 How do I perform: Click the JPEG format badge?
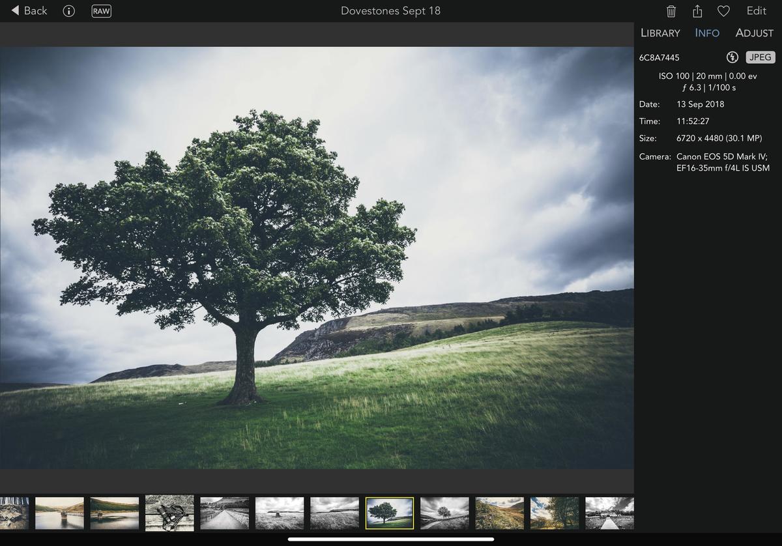[760, 57]
